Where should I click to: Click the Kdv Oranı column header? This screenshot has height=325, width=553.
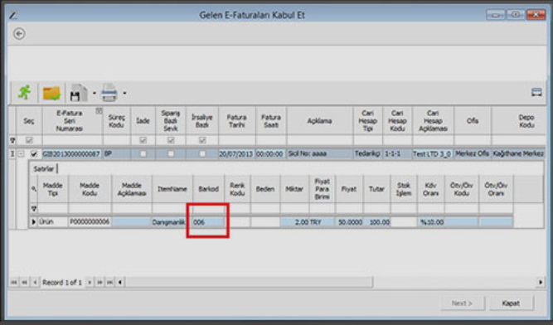pos(430,189)
